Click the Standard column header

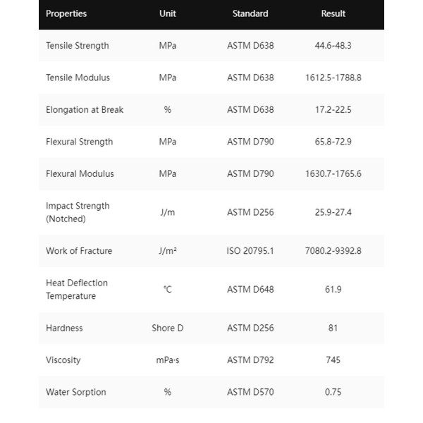(250, 13)
